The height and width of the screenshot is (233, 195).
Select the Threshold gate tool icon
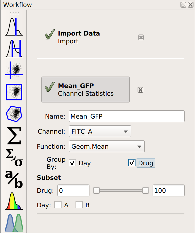point(14,27)
